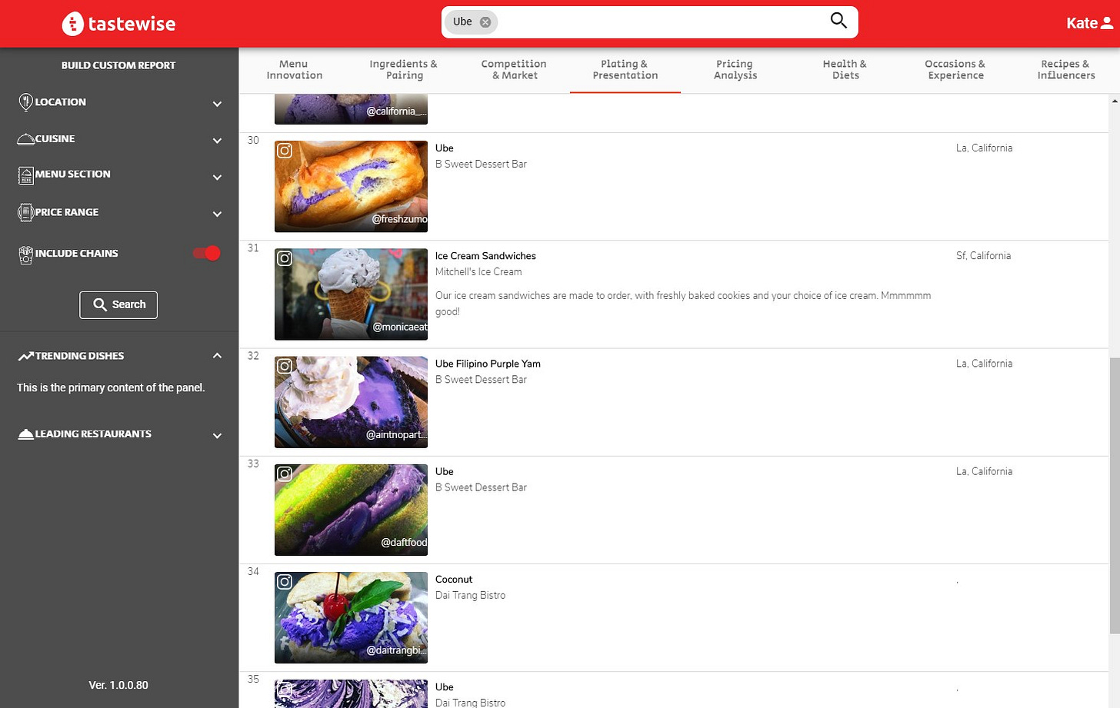Click Dai Trang Bistro in row 34
Image resolution: width=1120 pixels, height=708 pixels.
(x=470, y=596)
